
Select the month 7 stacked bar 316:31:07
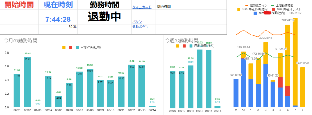pyautogui.click(x=295, y=62)
